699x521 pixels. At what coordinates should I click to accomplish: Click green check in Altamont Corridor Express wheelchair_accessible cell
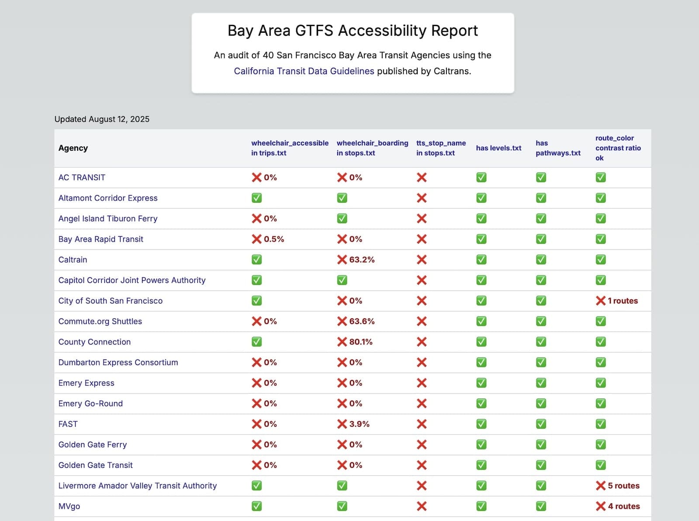point(256,198)
